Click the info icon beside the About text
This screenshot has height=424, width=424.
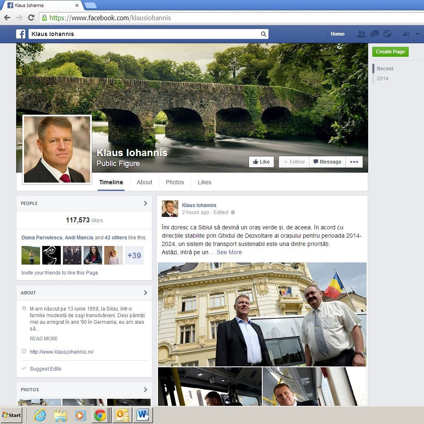pos(24,308)
